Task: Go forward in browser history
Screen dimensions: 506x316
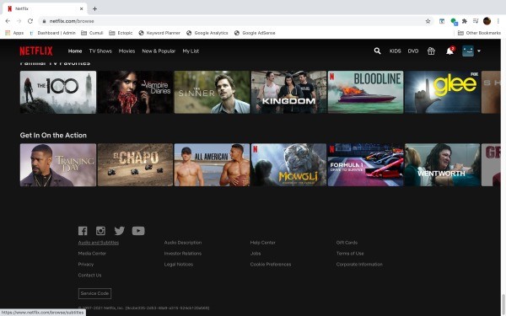Action: 19,21
